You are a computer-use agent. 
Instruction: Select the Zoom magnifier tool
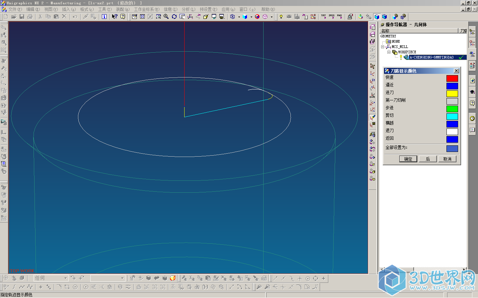[166, 17]
